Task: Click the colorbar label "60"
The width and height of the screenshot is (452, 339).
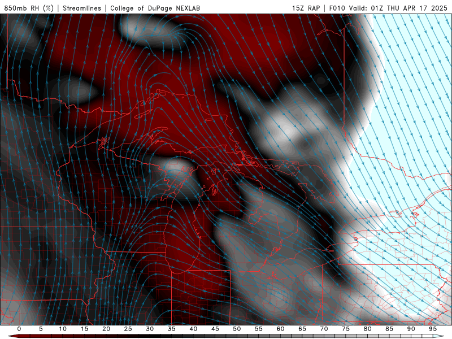Action: [280, 329]
